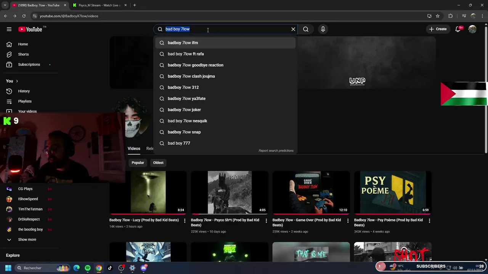Filter videos by Oldest chip
Viewport: 488px width, 274px height.
(x=158, y=162)
